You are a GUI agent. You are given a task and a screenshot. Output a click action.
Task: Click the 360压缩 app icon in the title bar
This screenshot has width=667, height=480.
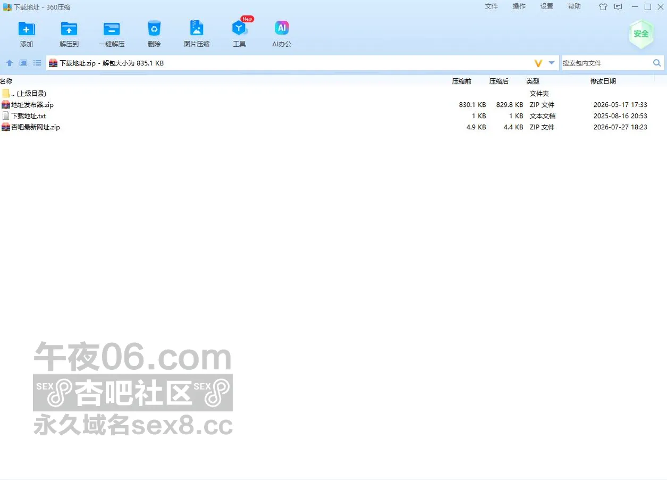7,7
